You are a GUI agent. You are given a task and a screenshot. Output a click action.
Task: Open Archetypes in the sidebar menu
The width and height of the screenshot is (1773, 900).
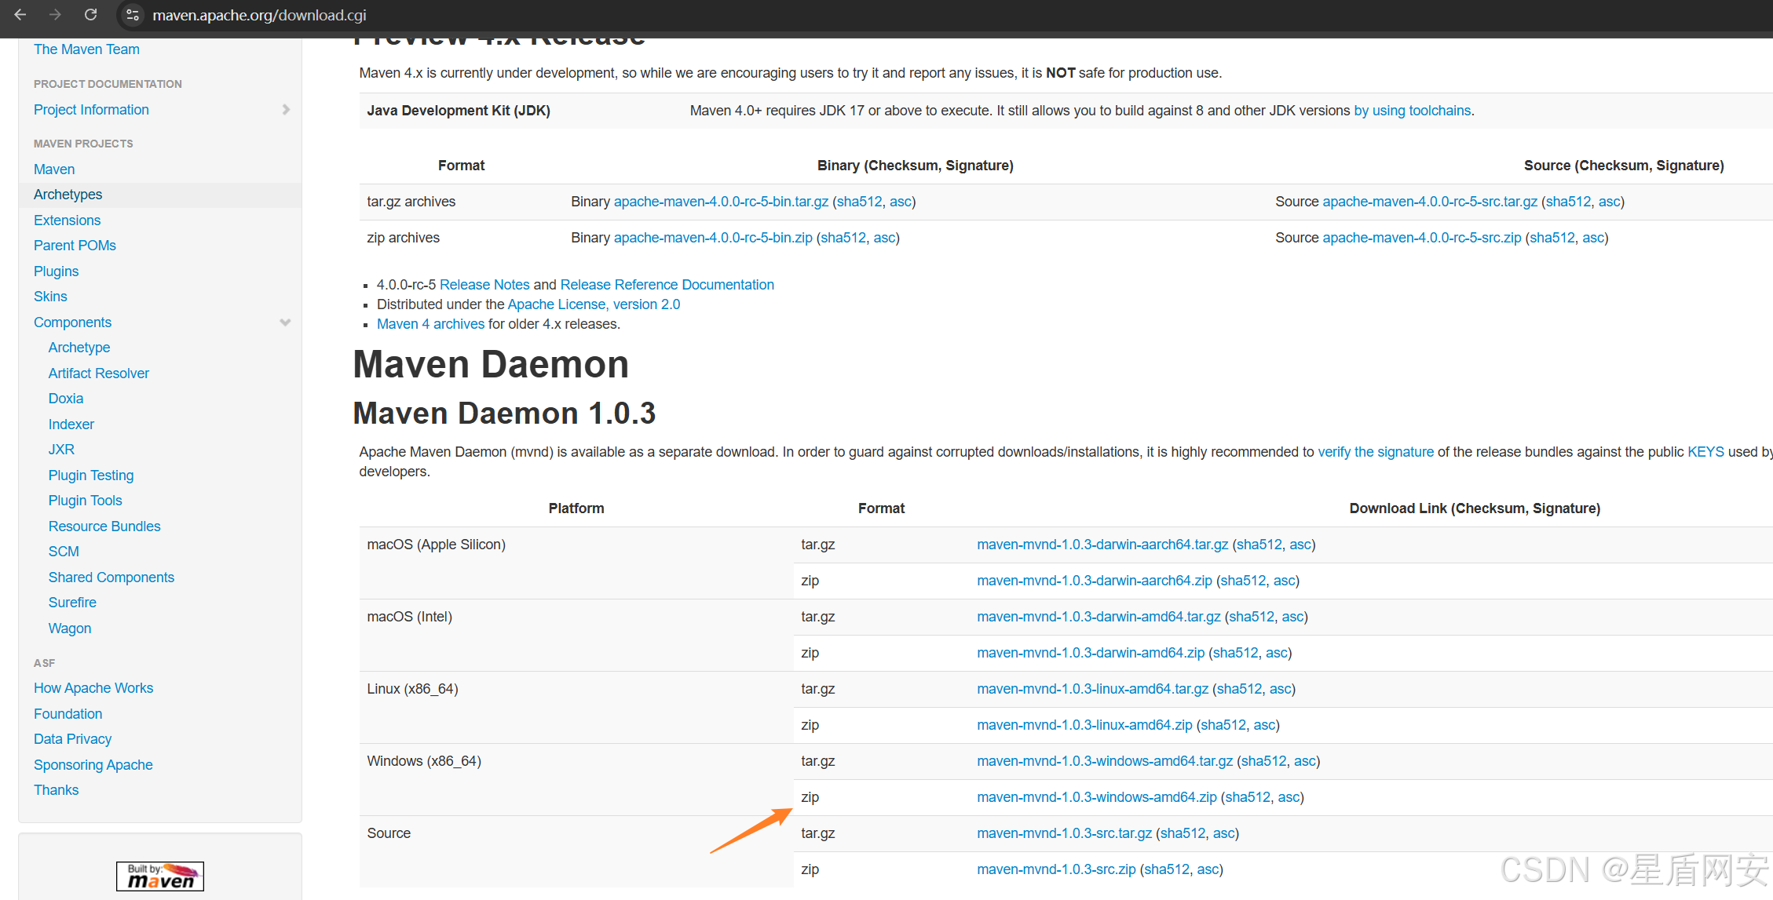pyautogui.click(x=68, y=195)
